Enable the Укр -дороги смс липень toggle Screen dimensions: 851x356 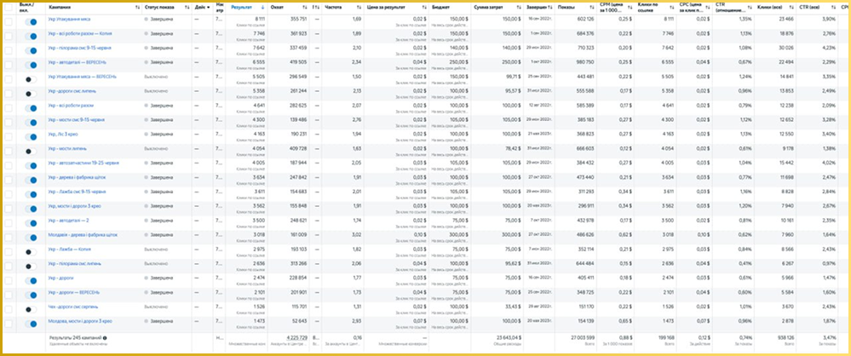pos(31,94)
